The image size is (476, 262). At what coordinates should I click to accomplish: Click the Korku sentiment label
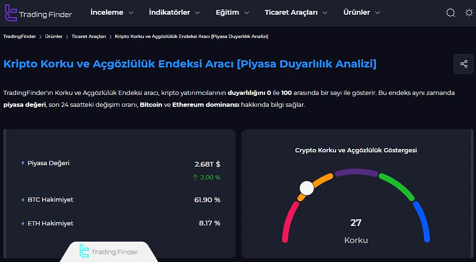point(356,241)
